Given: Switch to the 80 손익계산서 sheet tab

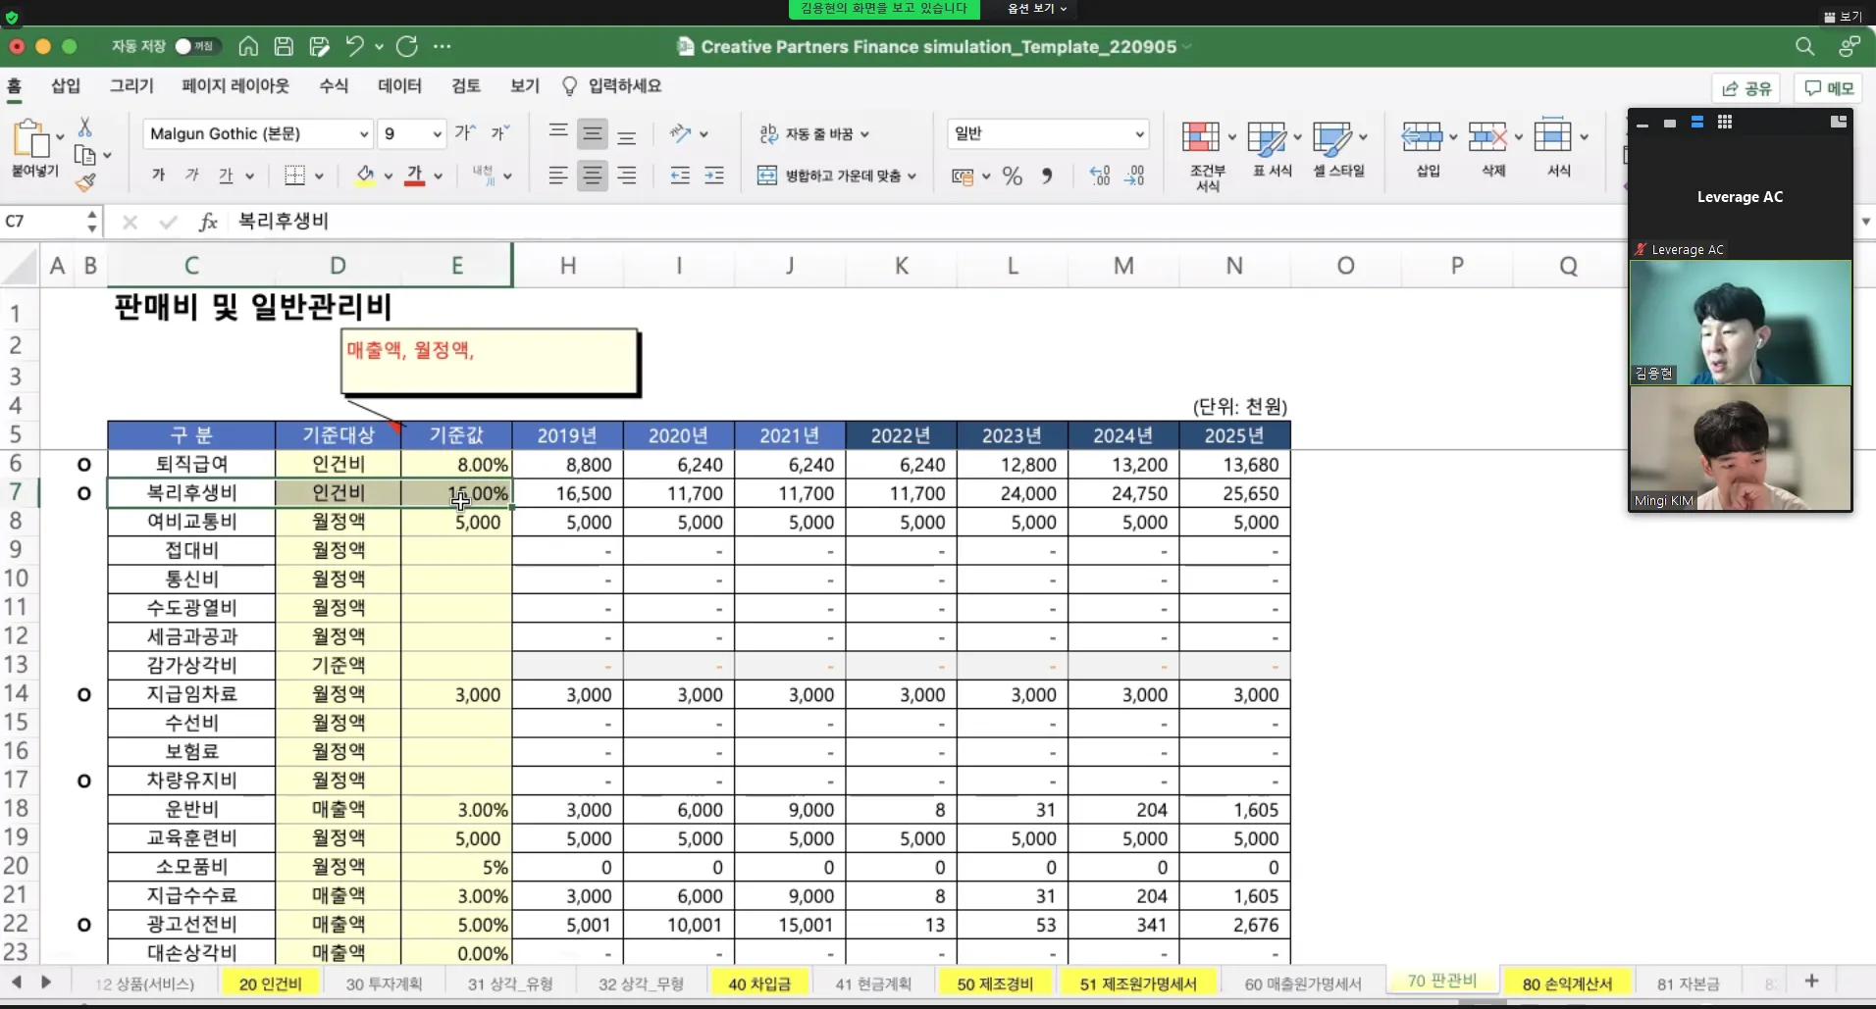Looking at the screenshot, I should pos(1567,984).
